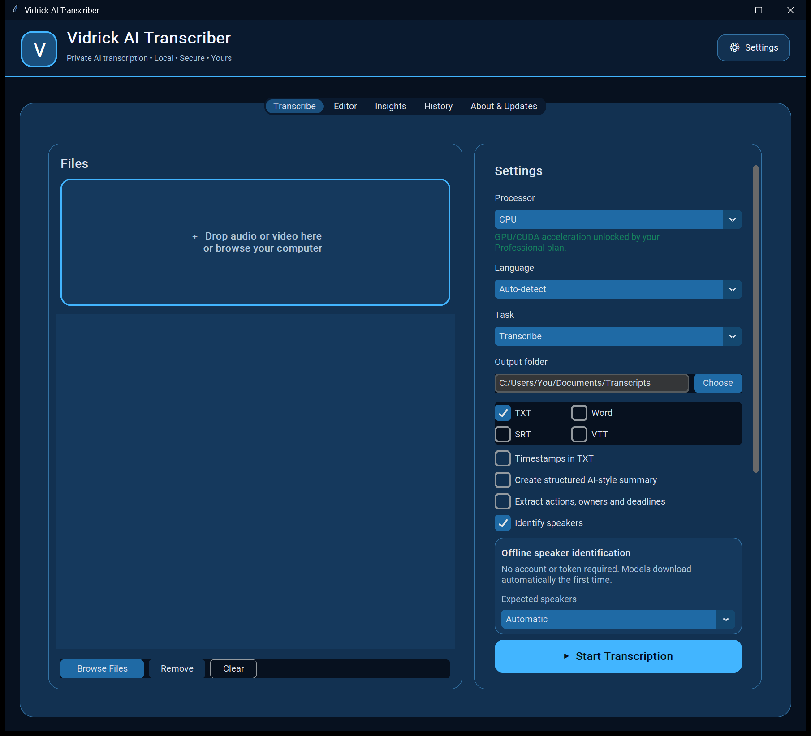The height and width of the screenshot is (736, 811).
Task: Enable Extract actions, owners and deadlines
Action: pos(503,501)
